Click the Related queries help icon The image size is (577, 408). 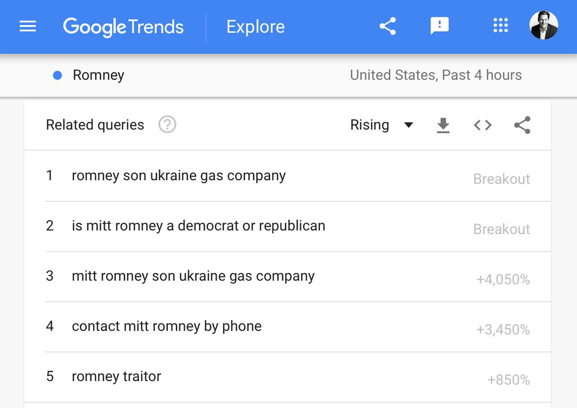(x=167, y=125)
